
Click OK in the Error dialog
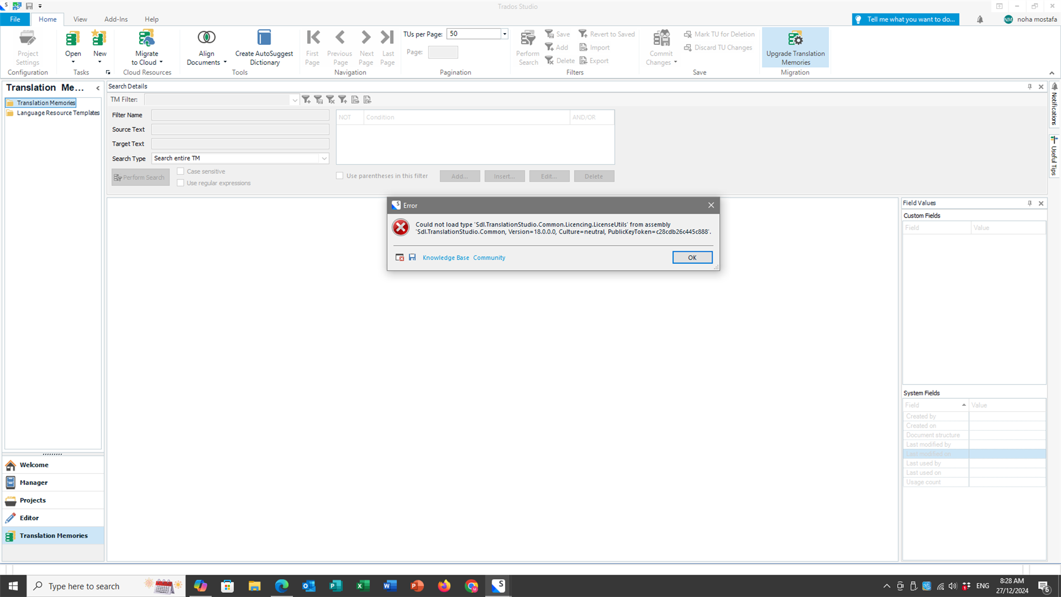[692, 257]
